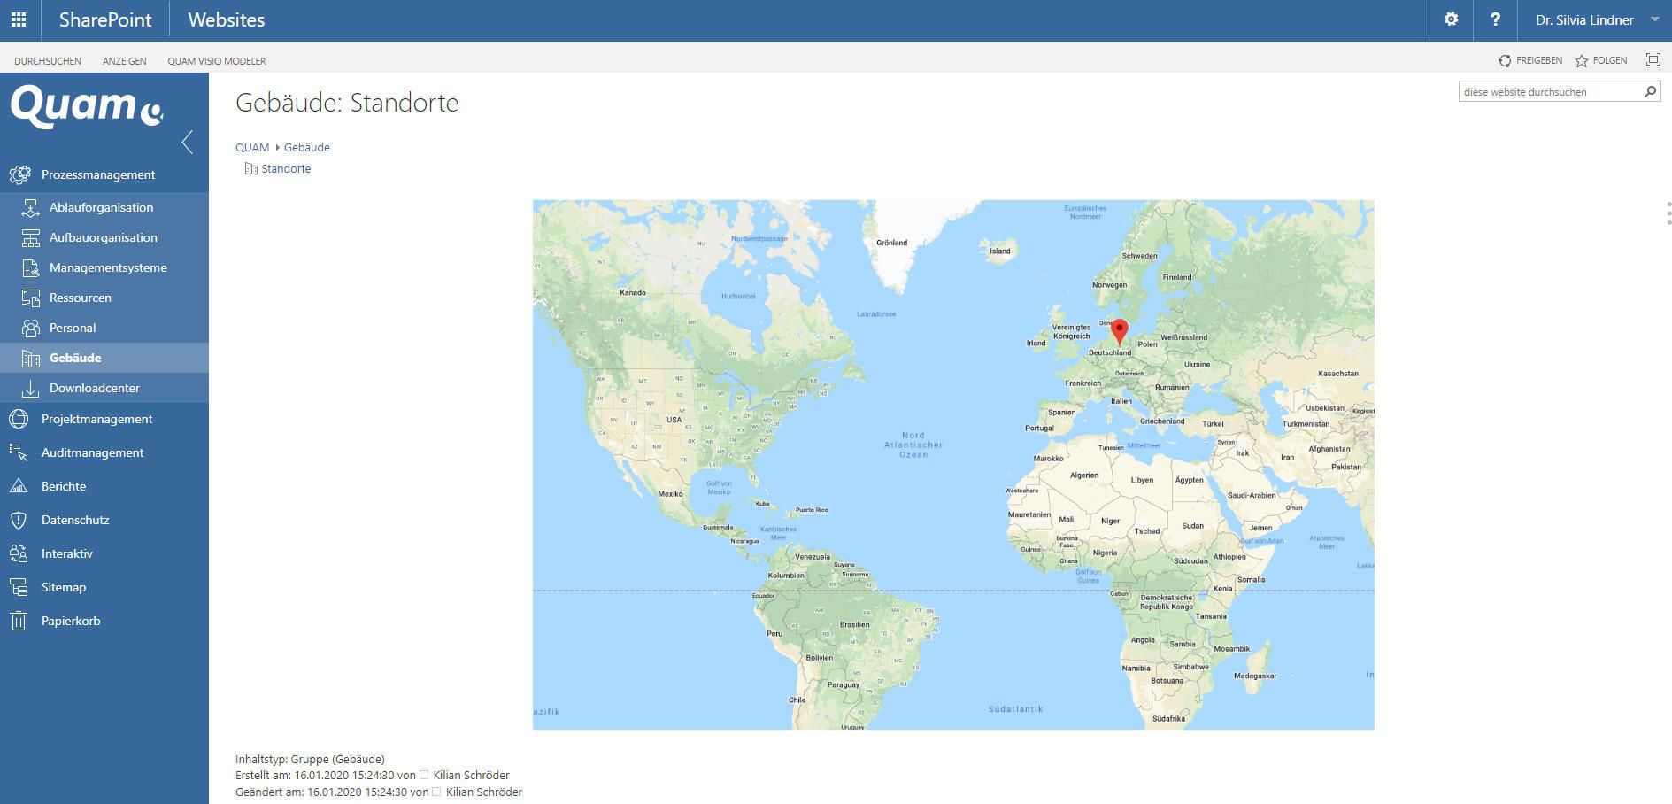1672x804 pixels.
Task: Click the 'Gebäude: Standorte' page title
Action: coord(347,103)
